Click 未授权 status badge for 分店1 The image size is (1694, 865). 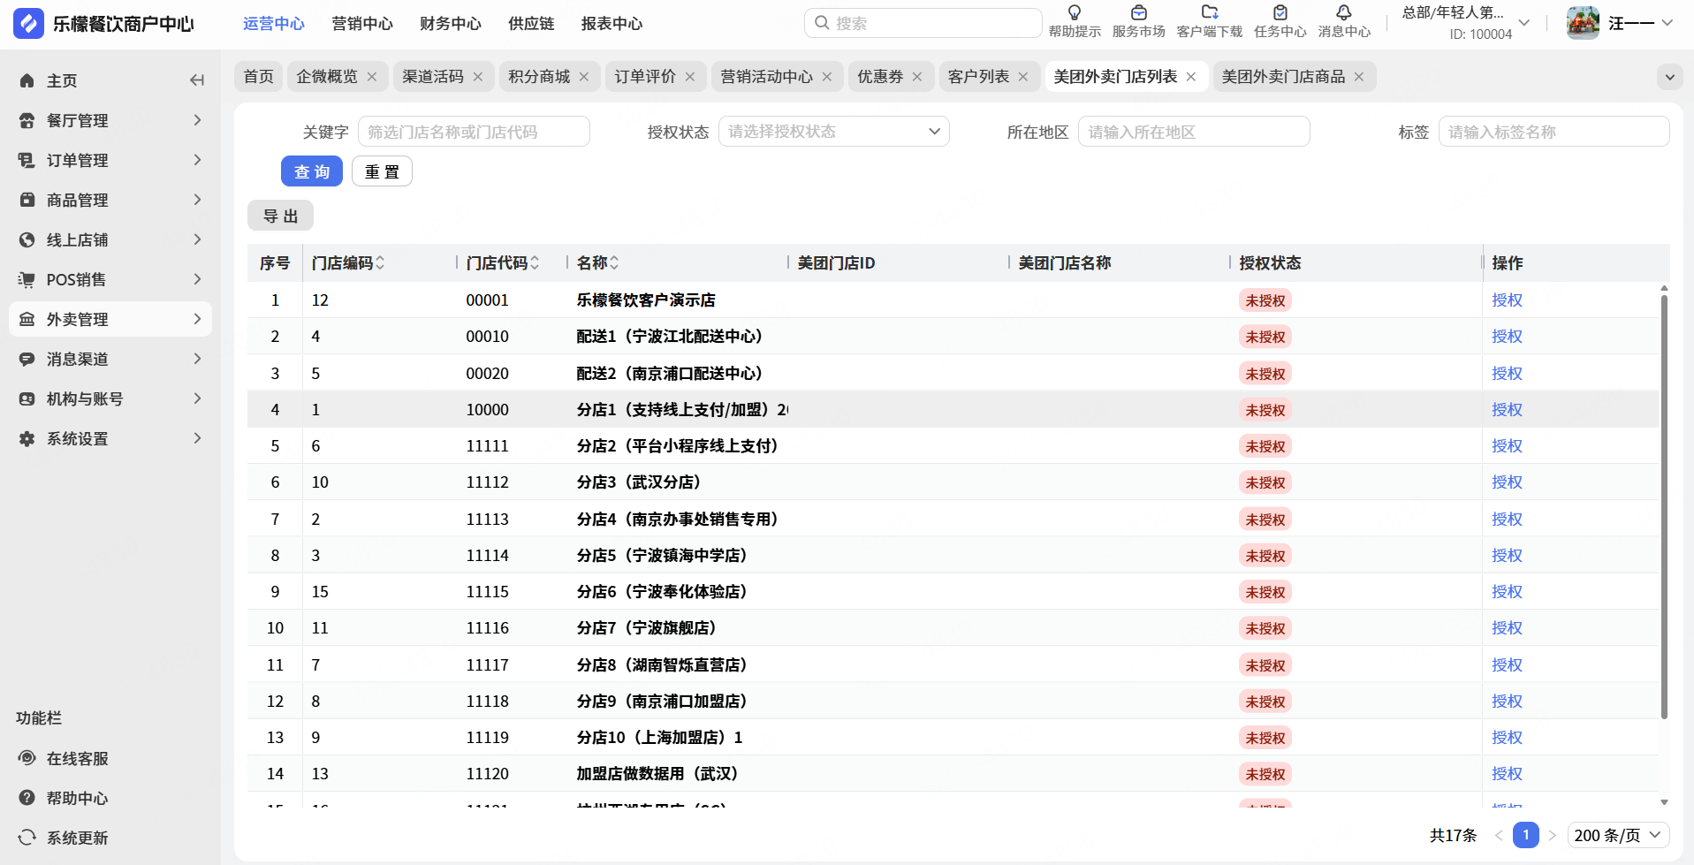coord(1265,410)
